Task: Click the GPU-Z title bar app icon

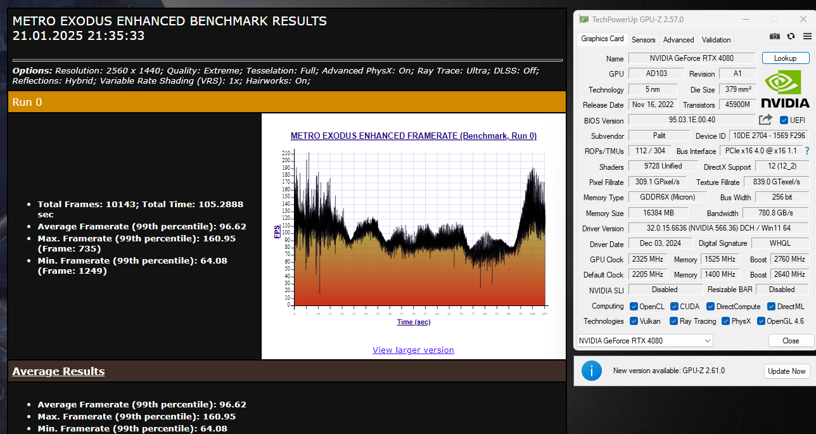Action: (x=583, y=20)
